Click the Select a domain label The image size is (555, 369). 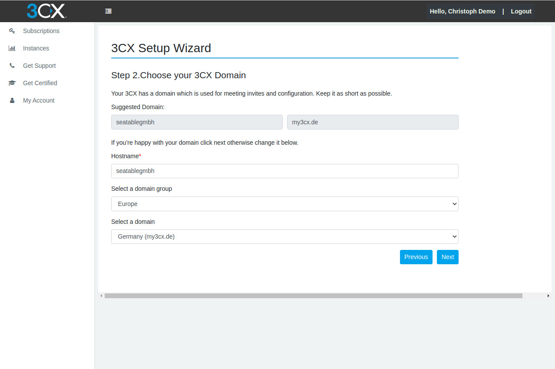pyautogui.click(x=133, y=222)
